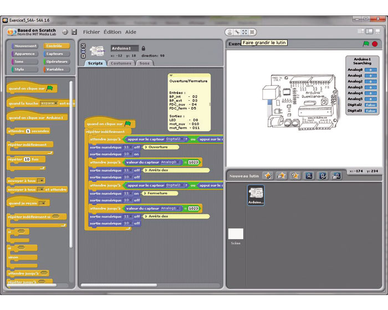The width and height of the screenshot is (388, 310).
Task: Expand the 'Ouverture' comment triangle
Action: pos(145,147)
